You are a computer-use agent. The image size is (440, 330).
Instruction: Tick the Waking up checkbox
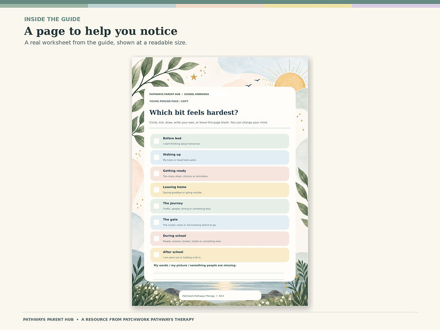pos(157,157)
